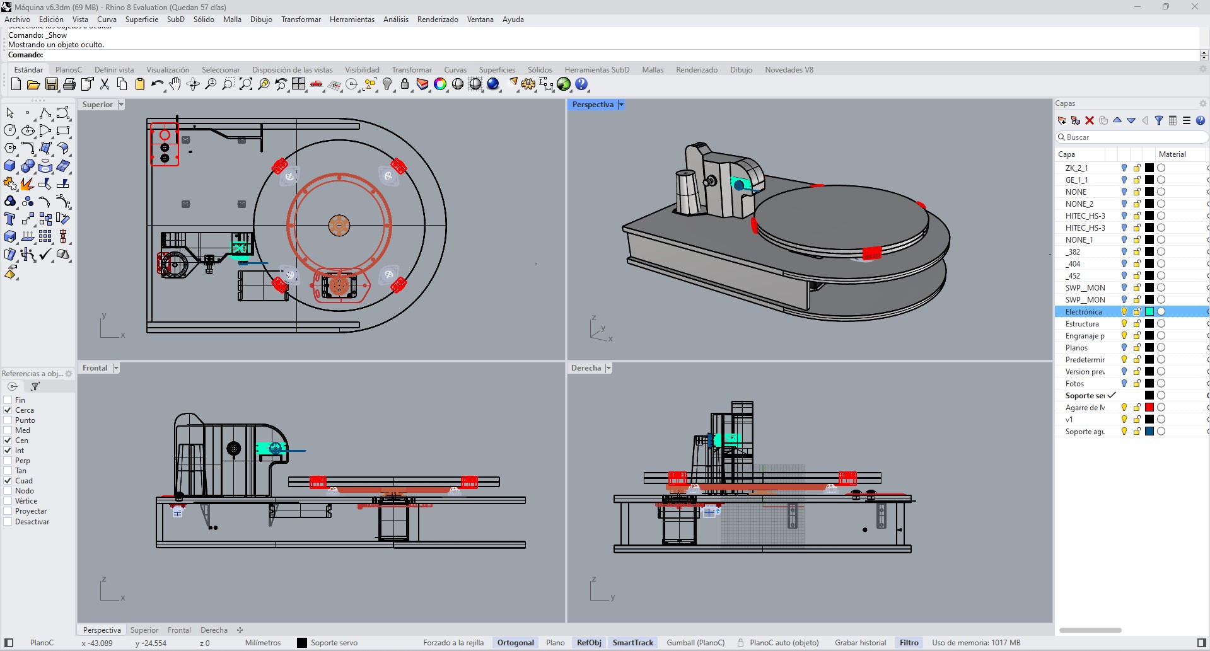Screen dimensions: 1210x651
Task: Open the Superior viewport title dropdown
Action: (121, 105)
